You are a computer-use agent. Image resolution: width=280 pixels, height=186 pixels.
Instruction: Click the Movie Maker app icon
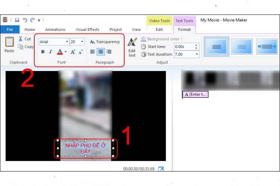tap(5, 20)
